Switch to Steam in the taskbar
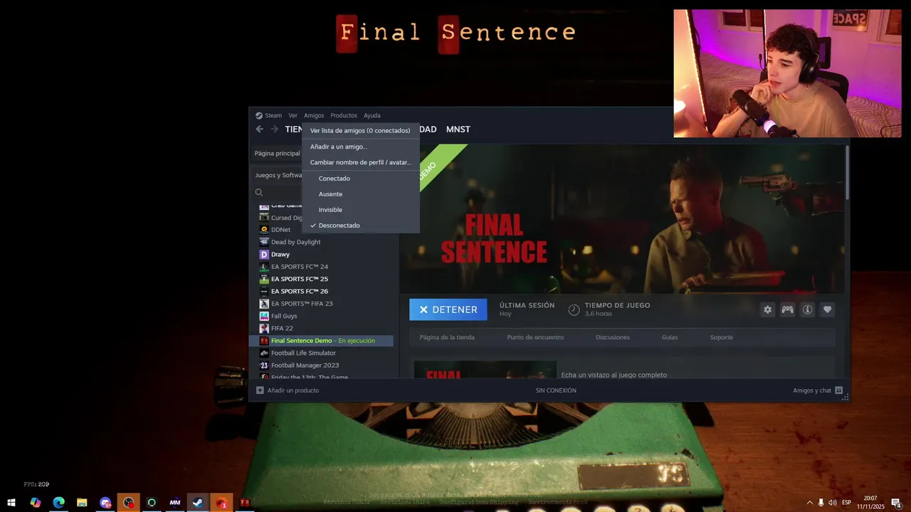The height and width of the screenshot is (512, 911). 198,503
